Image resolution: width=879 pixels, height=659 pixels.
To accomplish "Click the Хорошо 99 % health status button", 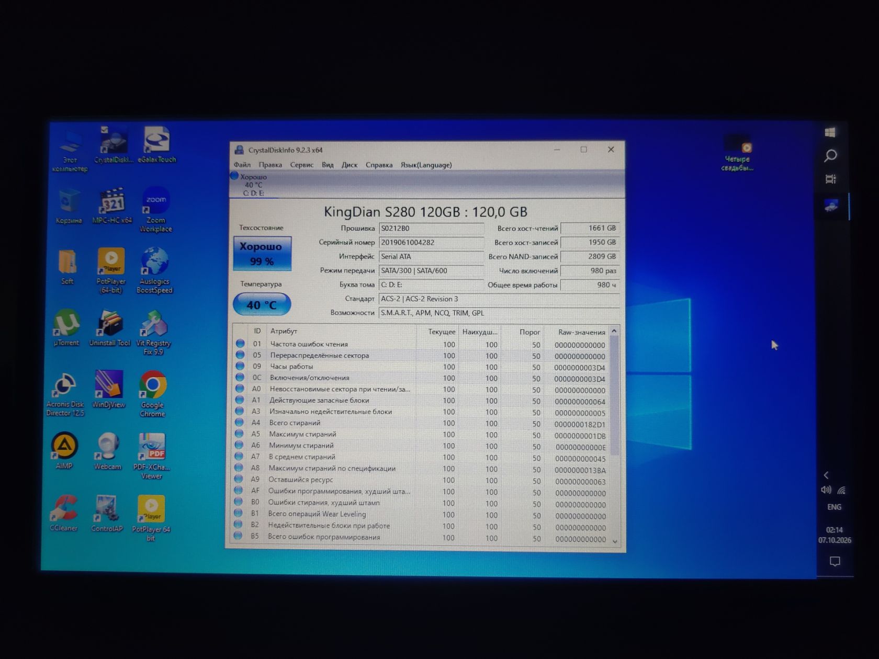I will (x=262, y=254).
